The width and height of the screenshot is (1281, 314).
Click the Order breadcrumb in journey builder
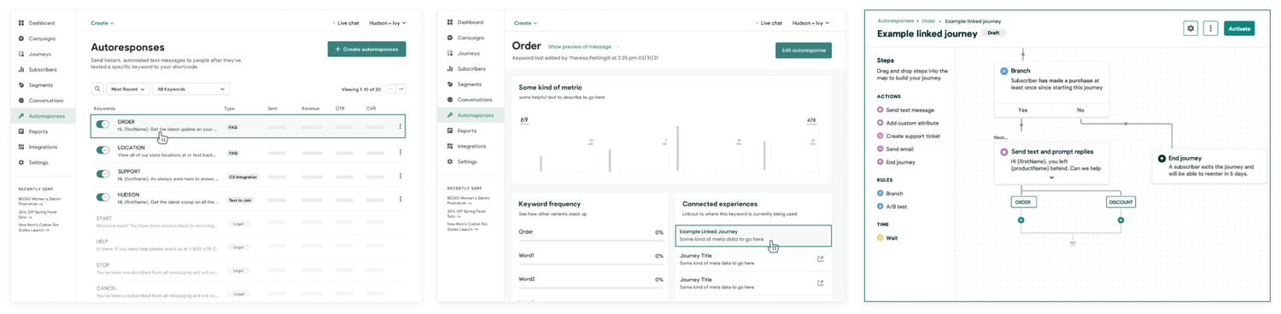928,20
